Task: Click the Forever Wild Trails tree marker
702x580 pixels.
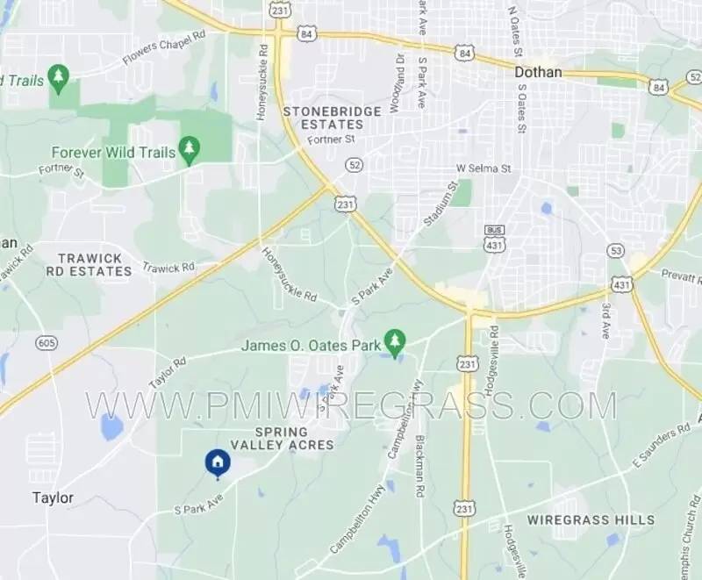Action: [x=189, y=151]
